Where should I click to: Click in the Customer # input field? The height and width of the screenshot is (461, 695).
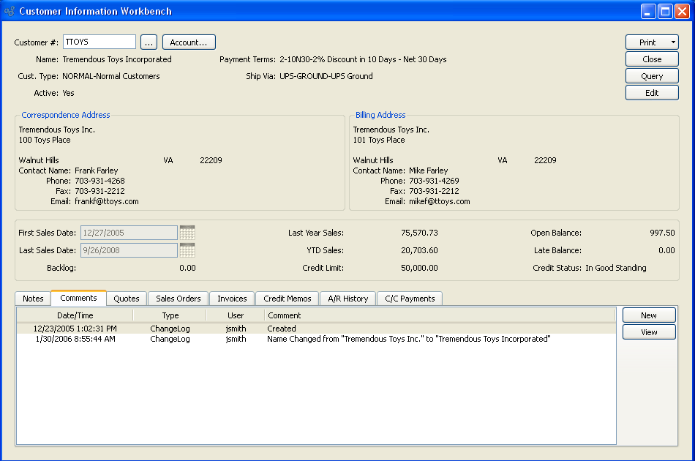(99, 42)
